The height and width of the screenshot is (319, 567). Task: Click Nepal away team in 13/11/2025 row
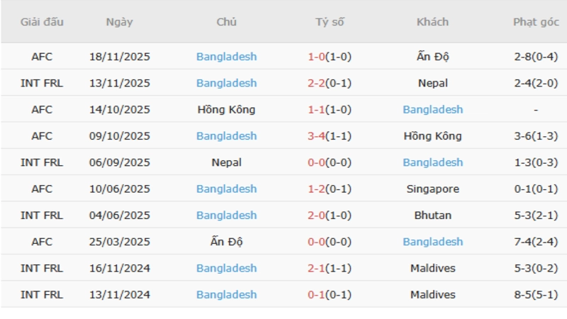(432, 83)
